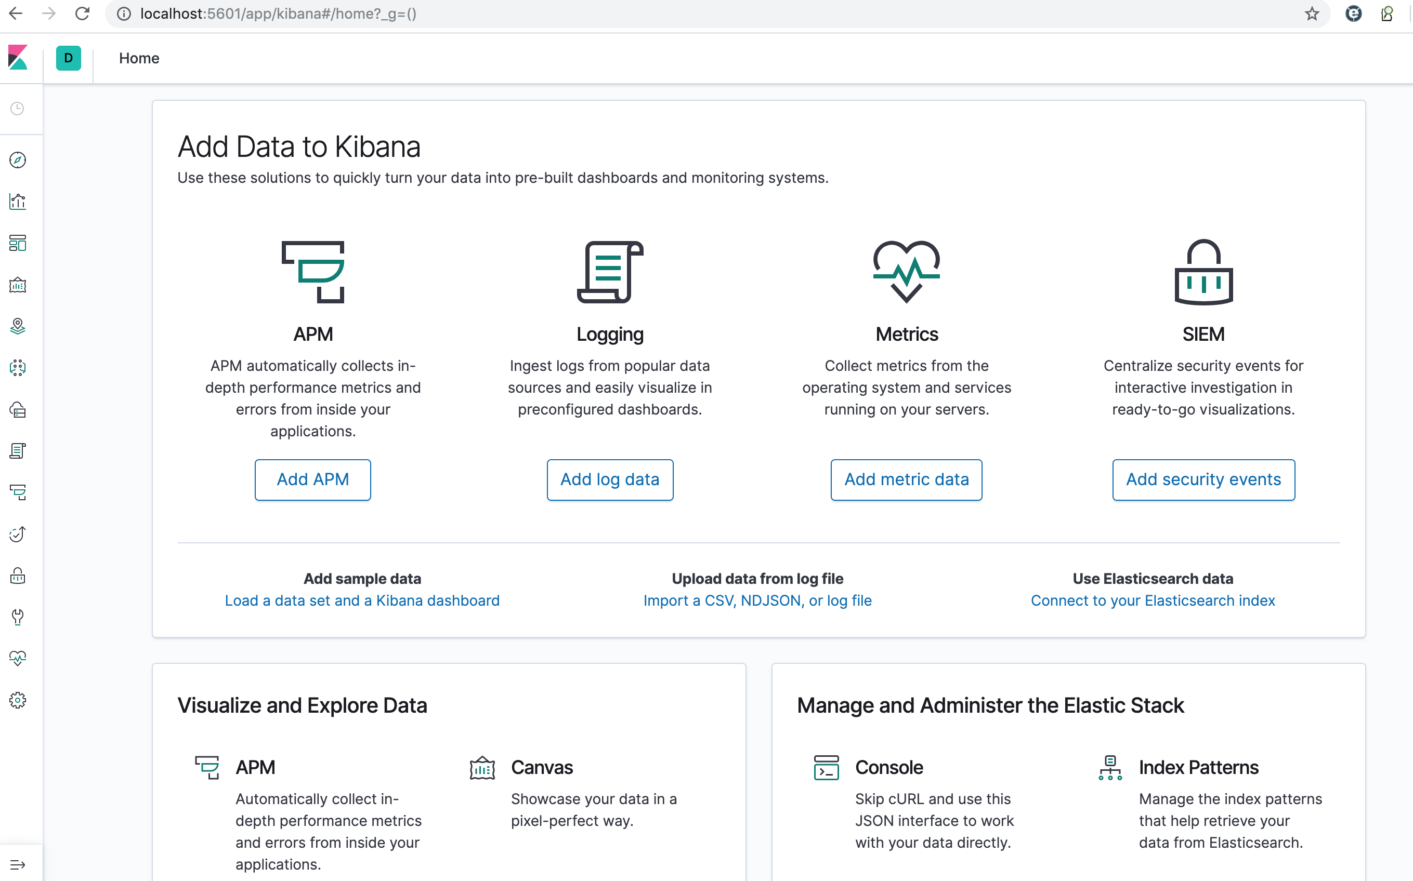Open the SIEM lock icon in sidebar
The image size is (1413, 881).
[x=18, y=576]
